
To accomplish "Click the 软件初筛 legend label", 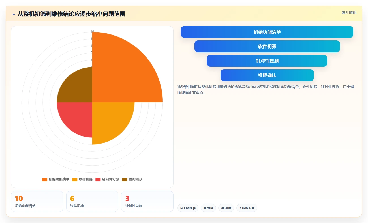I will [86, 179].
